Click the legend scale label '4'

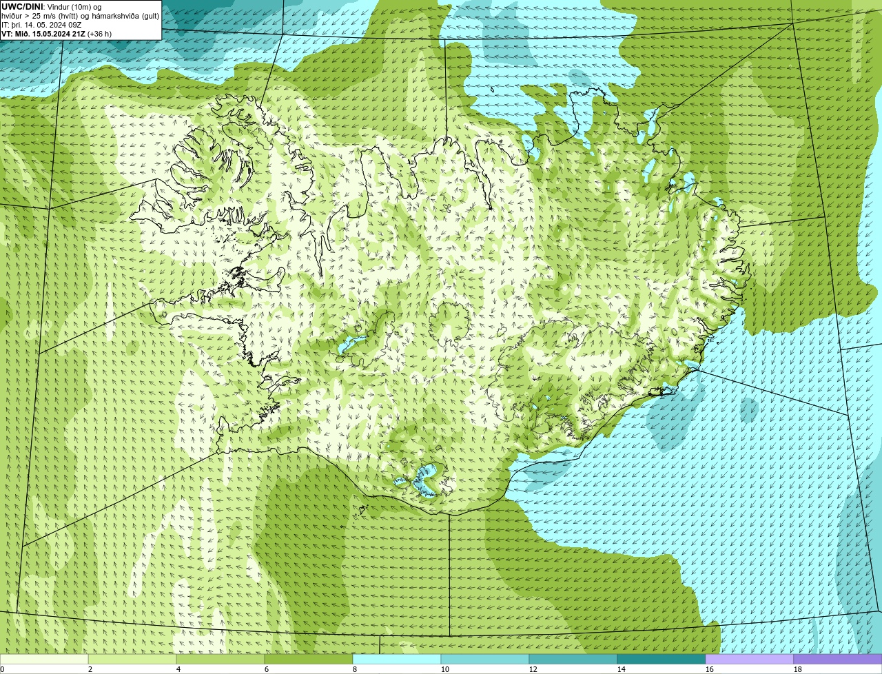click(178, 669)
